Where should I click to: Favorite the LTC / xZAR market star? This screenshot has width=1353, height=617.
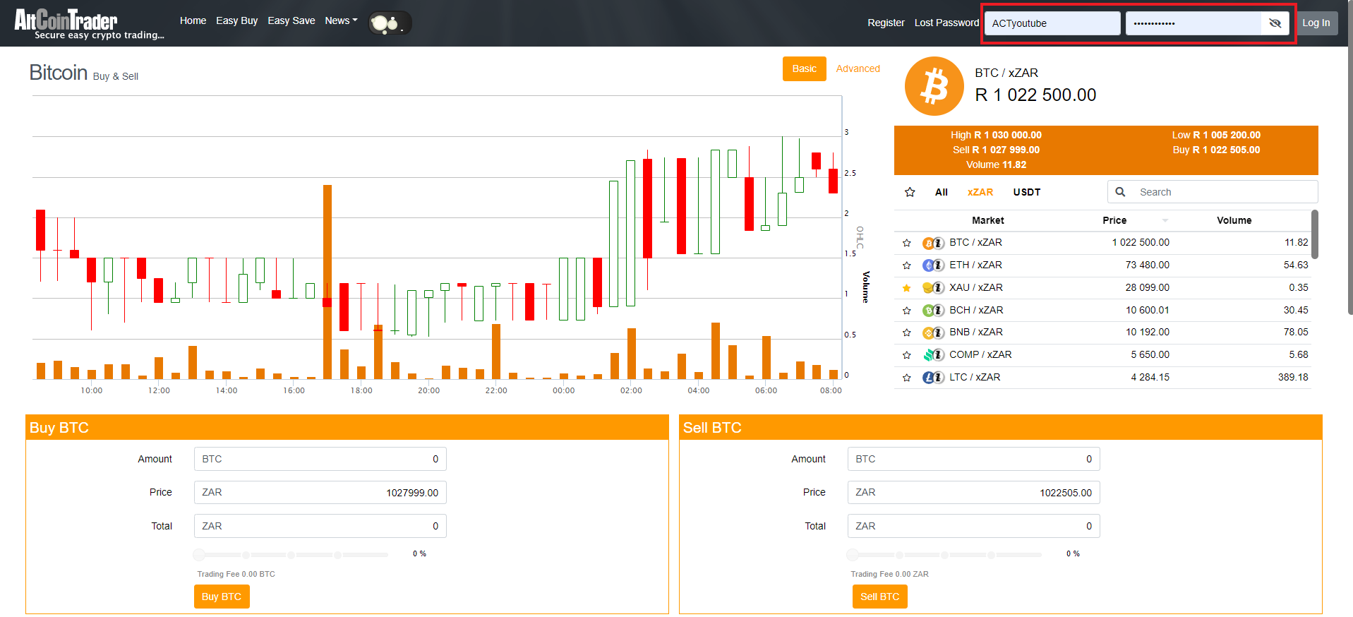[907, 378]
